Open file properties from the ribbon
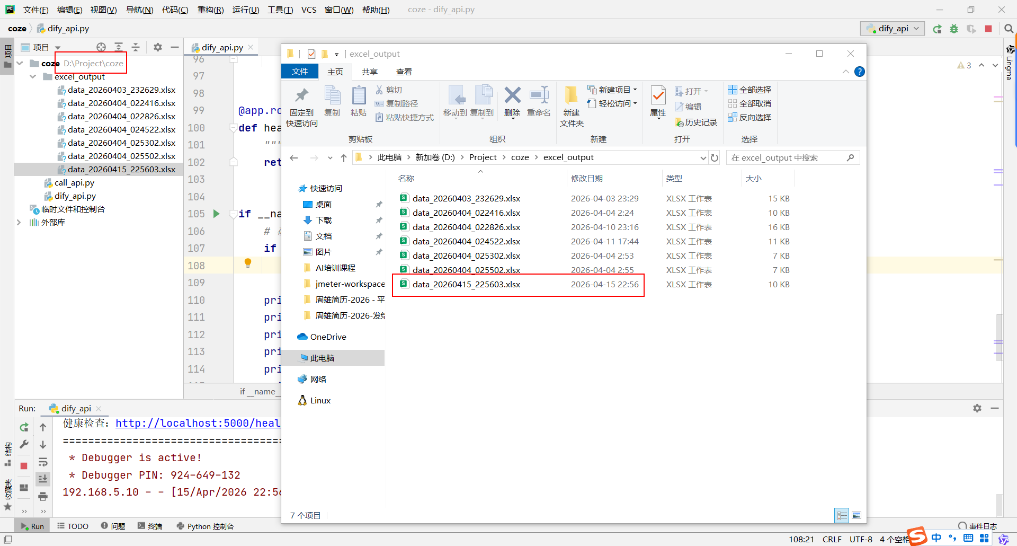The image size is (1017, 546). [658, 96]
